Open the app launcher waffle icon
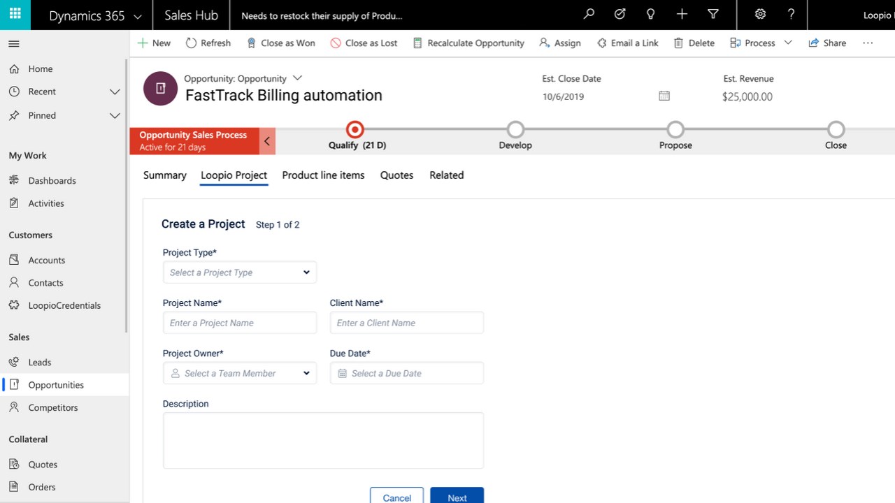 click(x=15, y=14)
